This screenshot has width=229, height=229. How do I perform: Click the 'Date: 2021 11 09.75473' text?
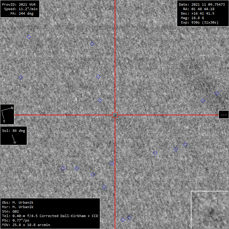(x=202, y=4)
